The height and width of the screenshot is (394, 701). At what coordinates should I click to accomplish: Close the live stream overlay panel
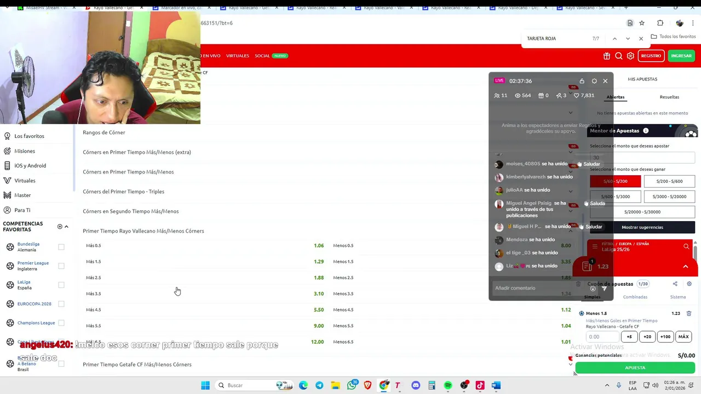(605, 81)
